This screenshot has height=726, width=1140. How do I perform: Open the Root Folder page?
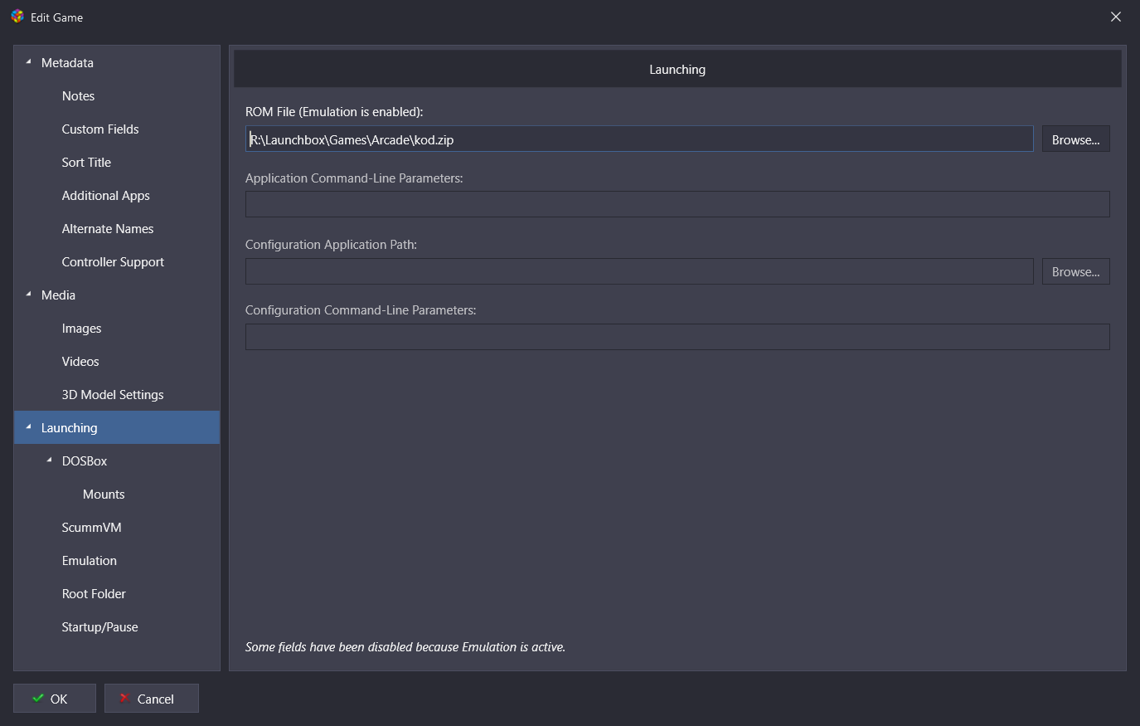(94, 594)
